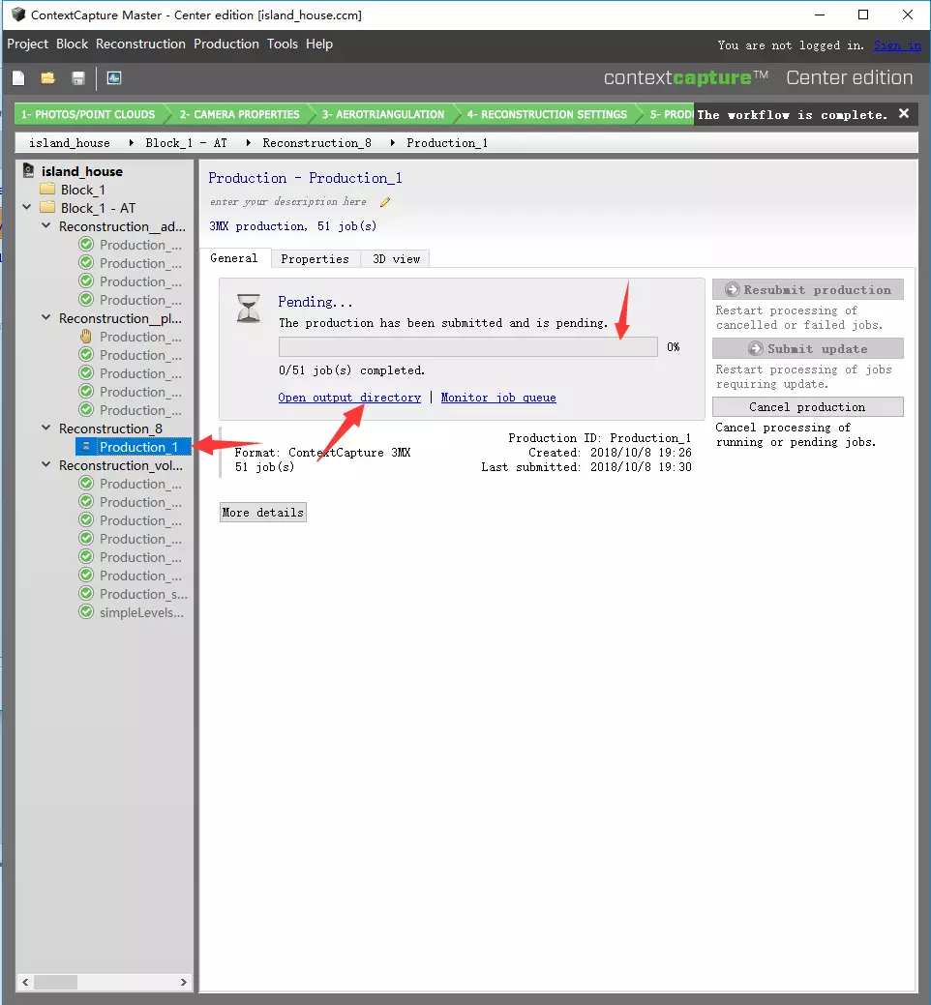The height and width of the screenshot is (1005, 931).
Task: Click Production_1 in the breadcrumb bar
Action: point(447,143)
